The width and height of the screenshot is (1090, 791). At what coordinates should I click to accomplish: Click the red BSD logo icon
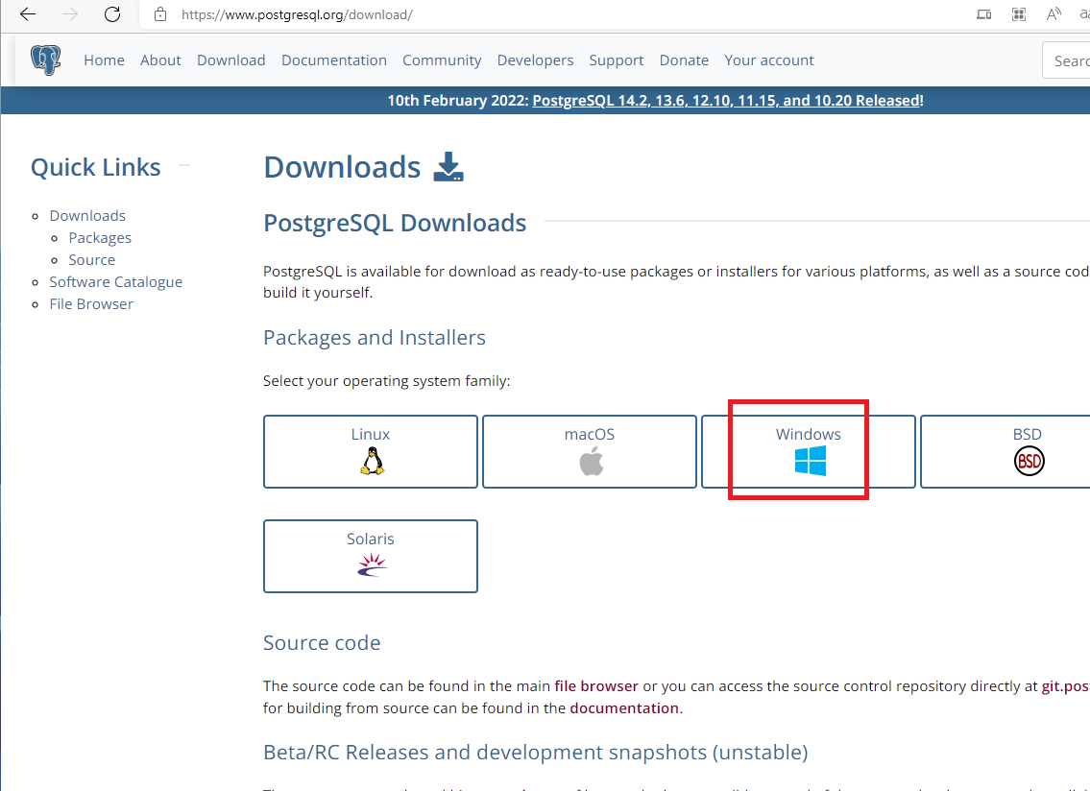1029,461
